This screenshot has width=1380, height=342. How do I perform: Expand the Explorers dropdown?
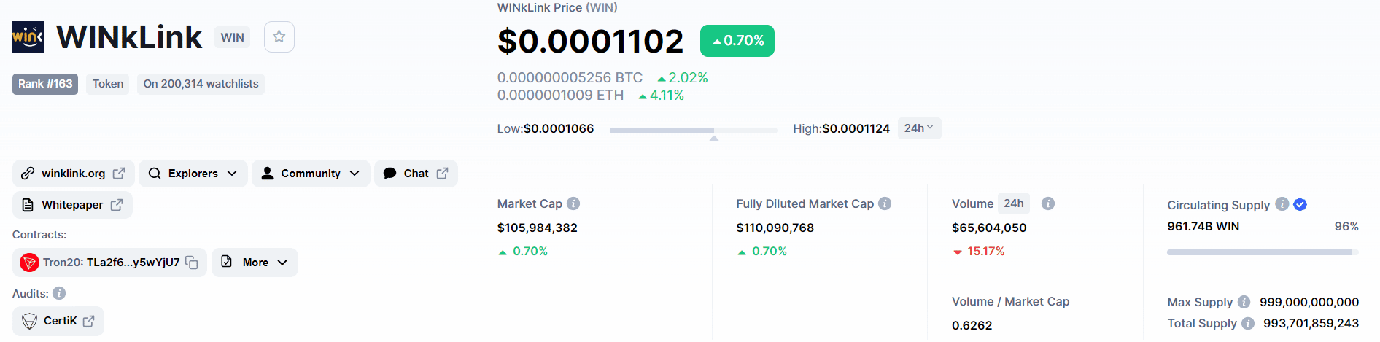tap(193, 174)
